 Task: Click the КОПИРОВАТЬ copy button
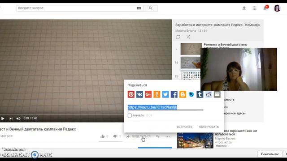click(x=209, y=127)
